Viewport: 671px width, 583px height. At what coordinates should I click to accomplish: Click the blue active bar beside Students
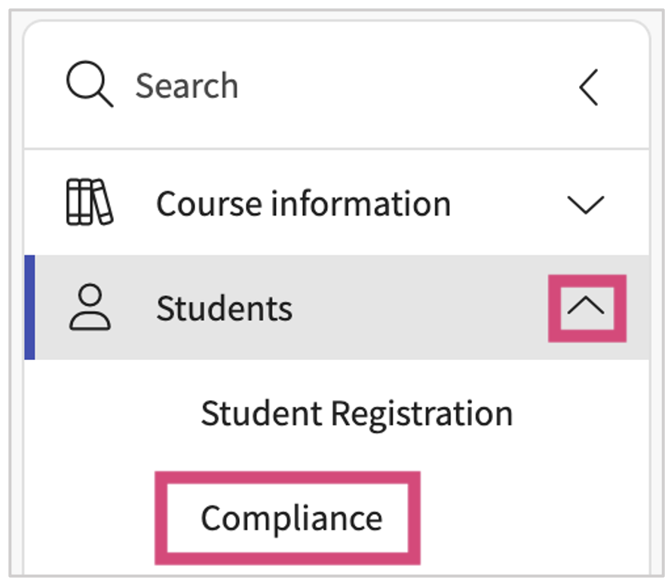[29, 307]
